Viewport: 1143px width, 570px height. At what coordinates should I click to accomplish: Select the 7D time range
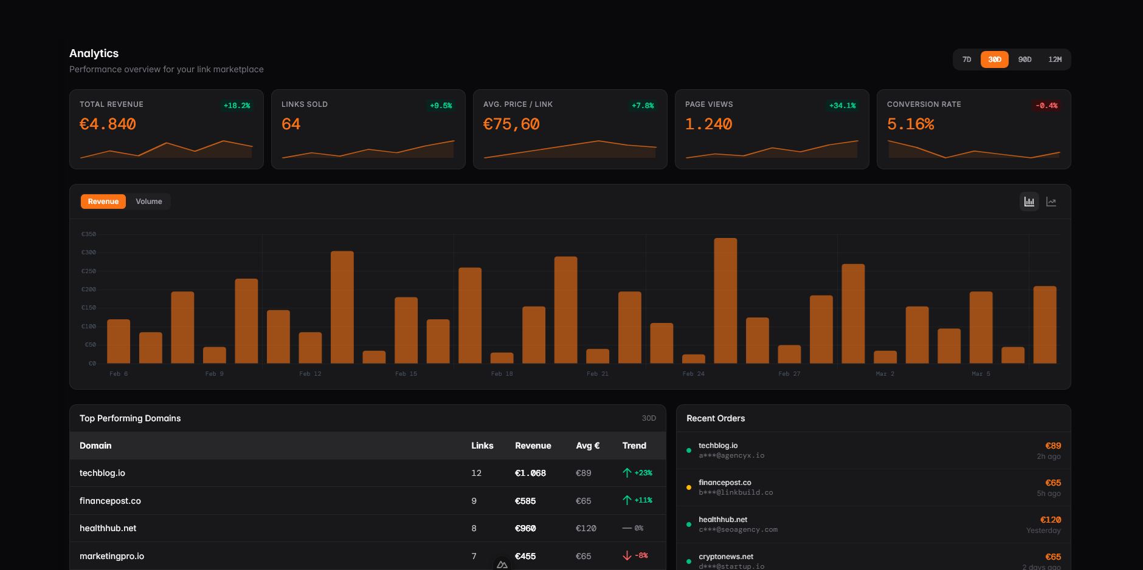[967, 59]
